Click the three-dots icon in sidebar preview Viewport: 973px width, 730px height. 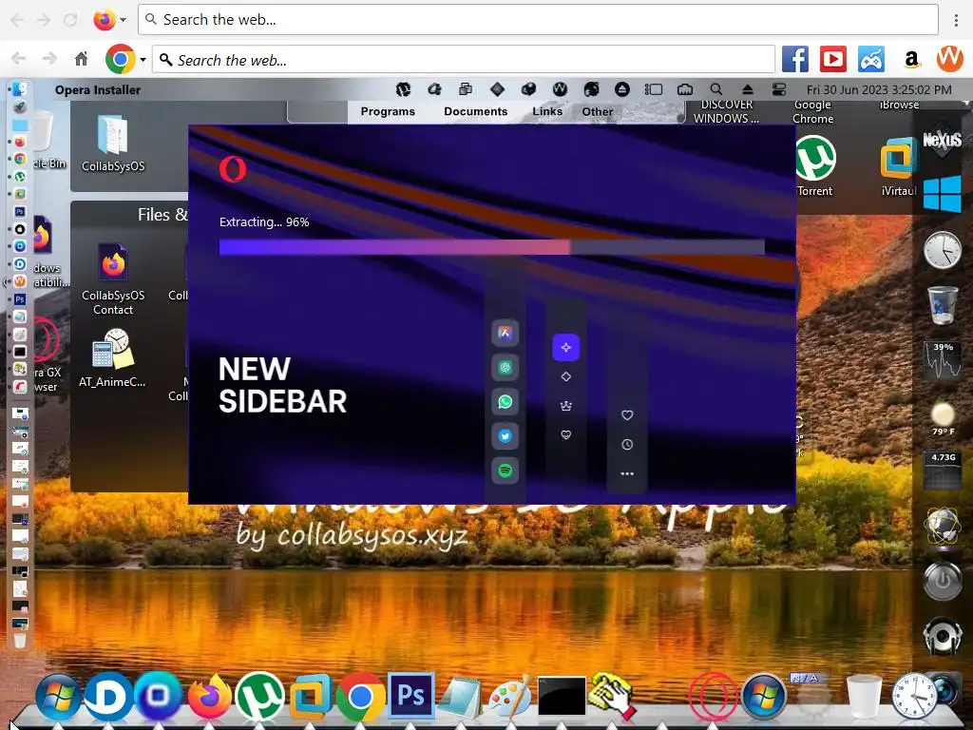[x=627, y=473]
